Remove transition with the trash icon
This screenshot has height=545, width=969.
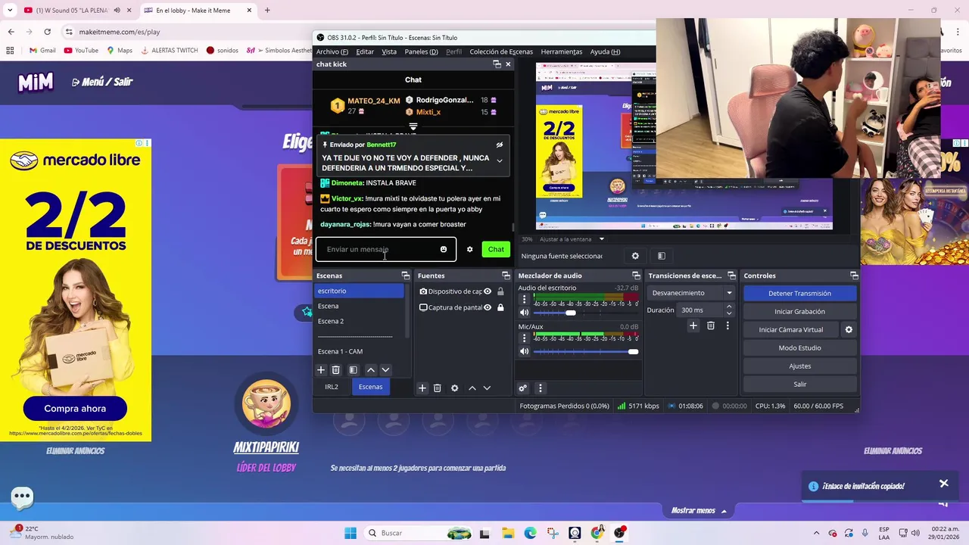coord(710,325)
